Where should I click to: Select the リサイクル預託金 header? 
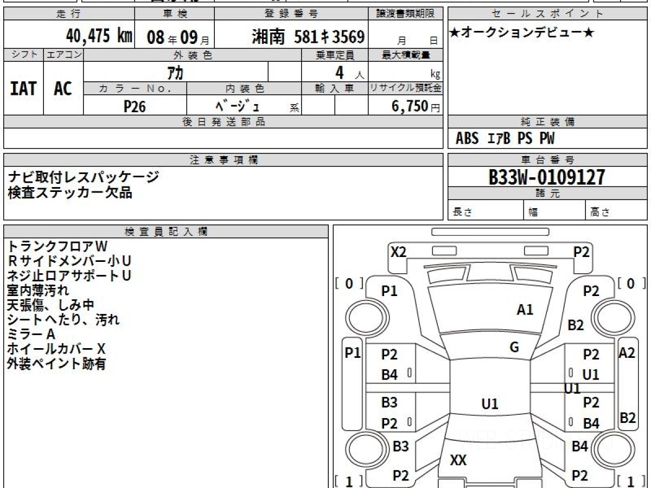coord(406,88)
